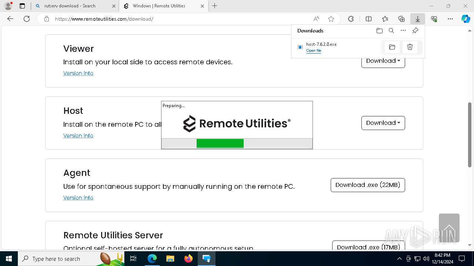
Task: Open Host Version info link
Action: pyautogui.click(x=78, y=136)
